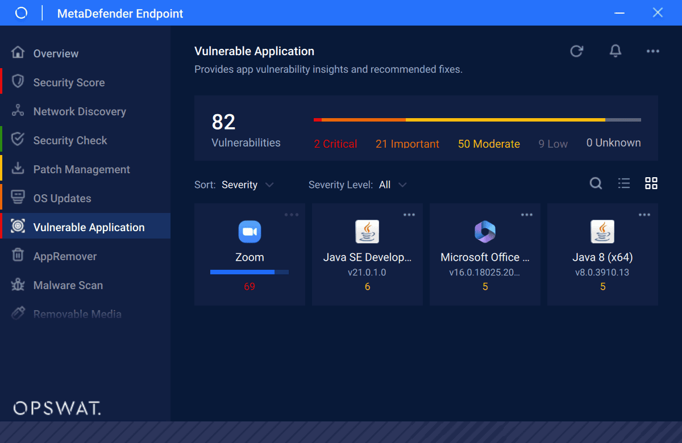Click the Security Score shield icon
This screenshot has height=443, width=682.
18,82
